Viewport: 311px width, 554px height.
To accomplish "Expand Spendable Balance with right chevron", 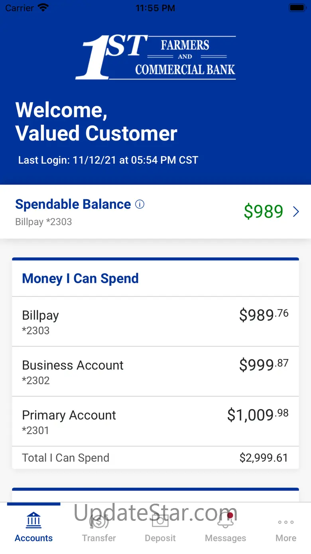I will tap(296, 212).
